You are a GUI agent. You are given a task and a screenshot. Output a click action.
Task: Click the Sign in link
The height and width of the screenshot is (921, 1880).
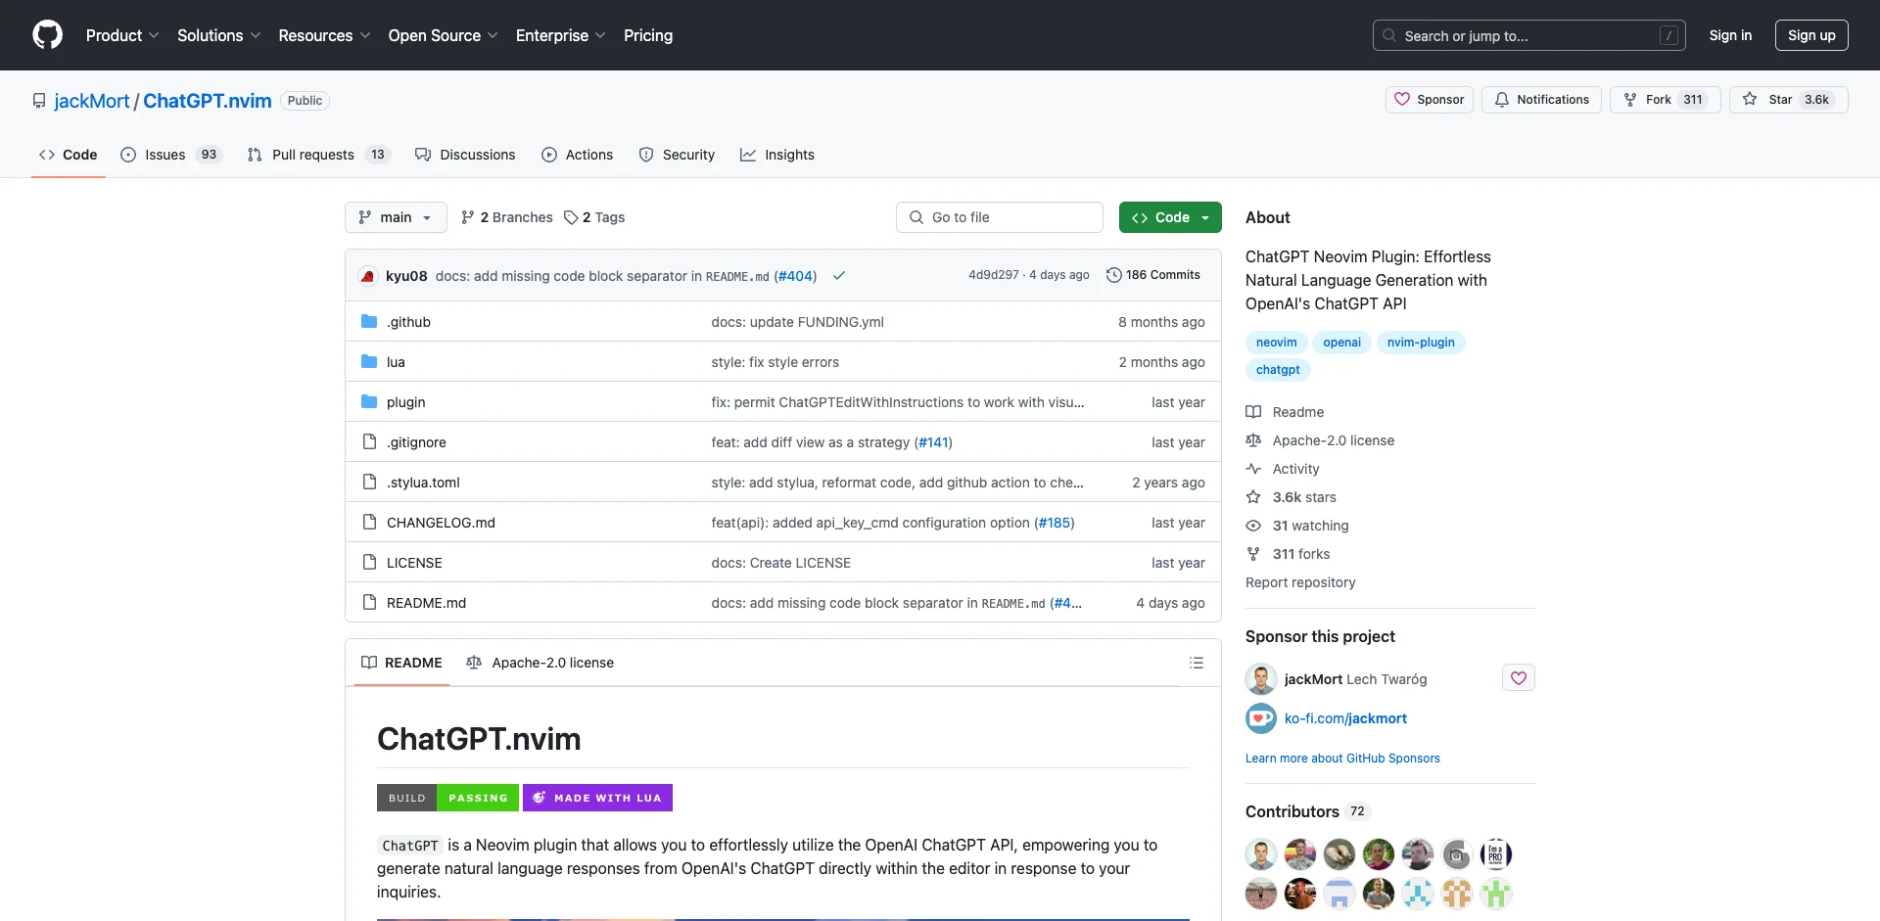coord(1730,35)
